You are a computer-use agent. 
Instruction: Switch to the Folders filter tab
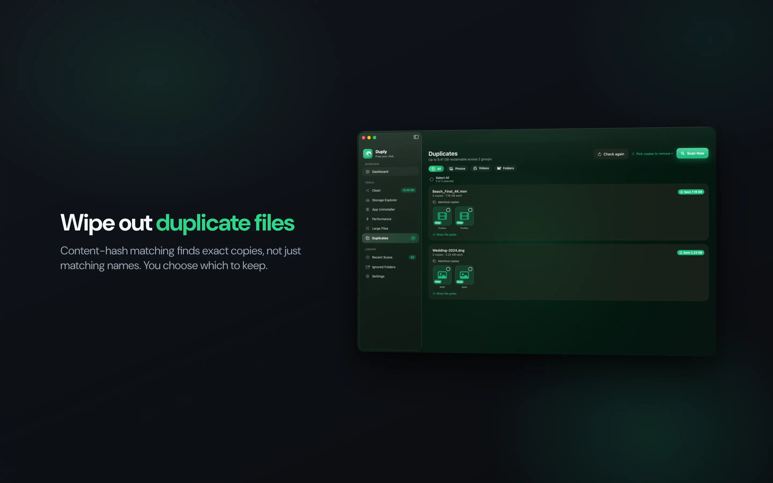[505, 168]
